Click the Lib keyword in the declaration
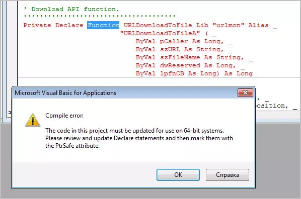The image size is (301, 199). tap(202, 25)
